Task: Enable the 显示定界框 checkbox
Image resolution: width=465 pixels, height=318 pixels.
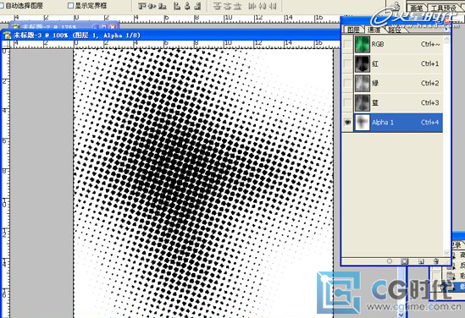Action: [x=70, y=5]
